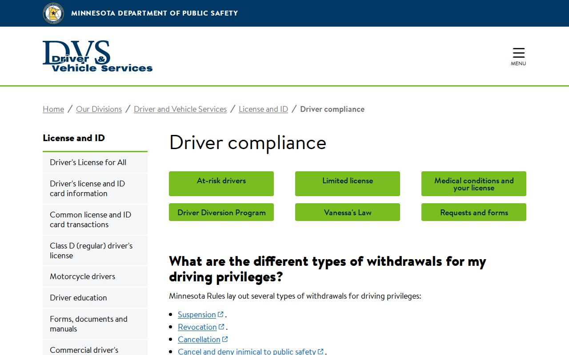This screenshot has height=355, width=569.
Task: Click the withdrawals question heading
Action: (x=328, y=269)
